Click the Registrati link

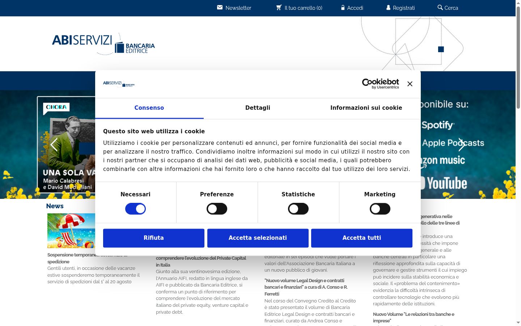[404, 8]
